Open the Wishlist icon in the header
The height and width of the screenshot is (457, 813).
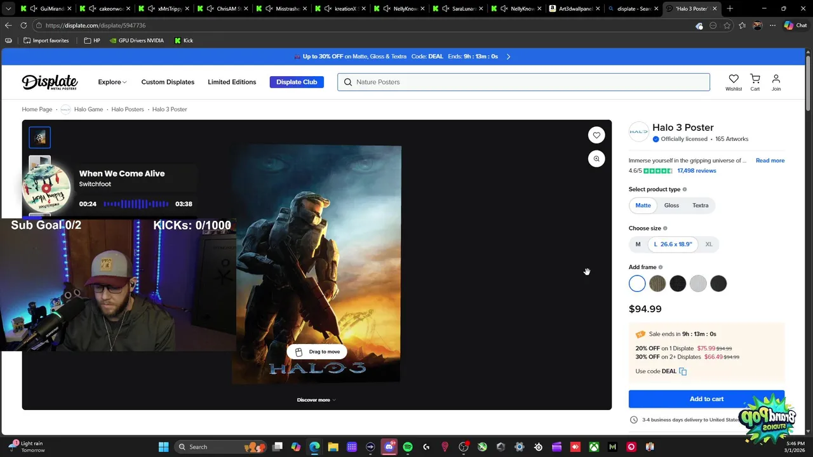pos(734,83)
